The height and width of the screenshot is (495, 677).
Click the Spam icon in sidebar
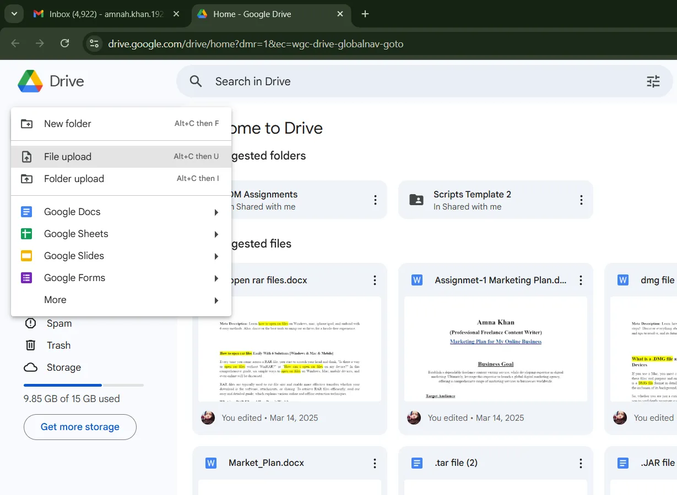click(x=31, y=323)
